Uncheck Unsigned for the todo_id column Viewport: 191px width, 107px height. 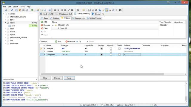pos(101,48)
